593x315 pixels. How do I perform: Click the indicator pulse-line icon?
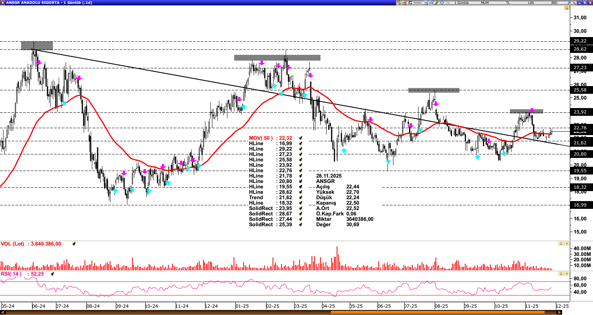point(447,3)
